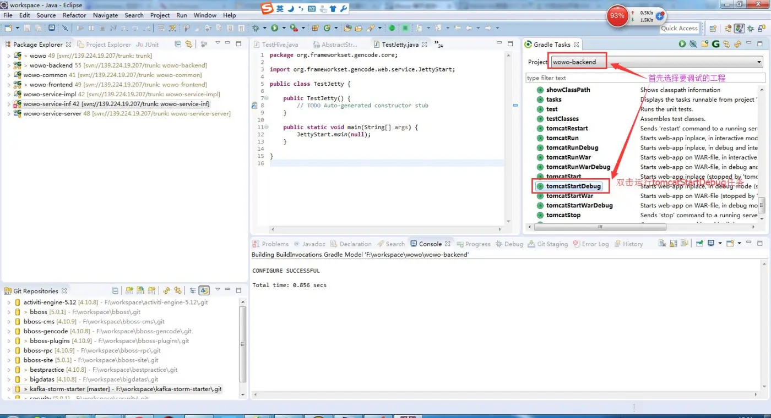This screenshot has width=771, height=418.
Task: Close the TestJetty.java editor tab
Action: (423, 45)
